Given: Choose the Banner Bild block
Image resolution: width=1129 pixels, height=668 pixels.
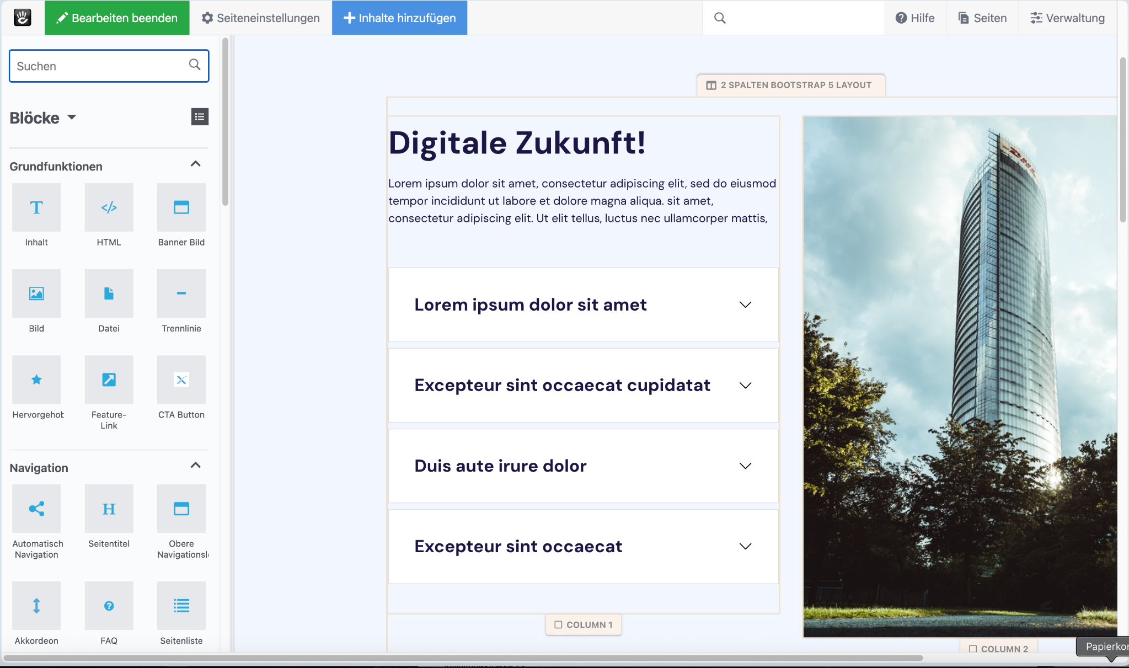Looking at the screenshot, I should pyautogui.click(x=181, y=207).
